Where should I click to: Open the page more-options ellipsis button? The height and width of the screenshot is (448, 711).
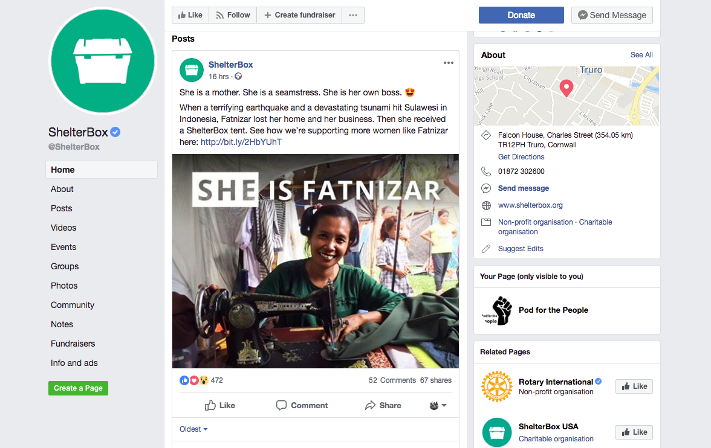point(353,15)
